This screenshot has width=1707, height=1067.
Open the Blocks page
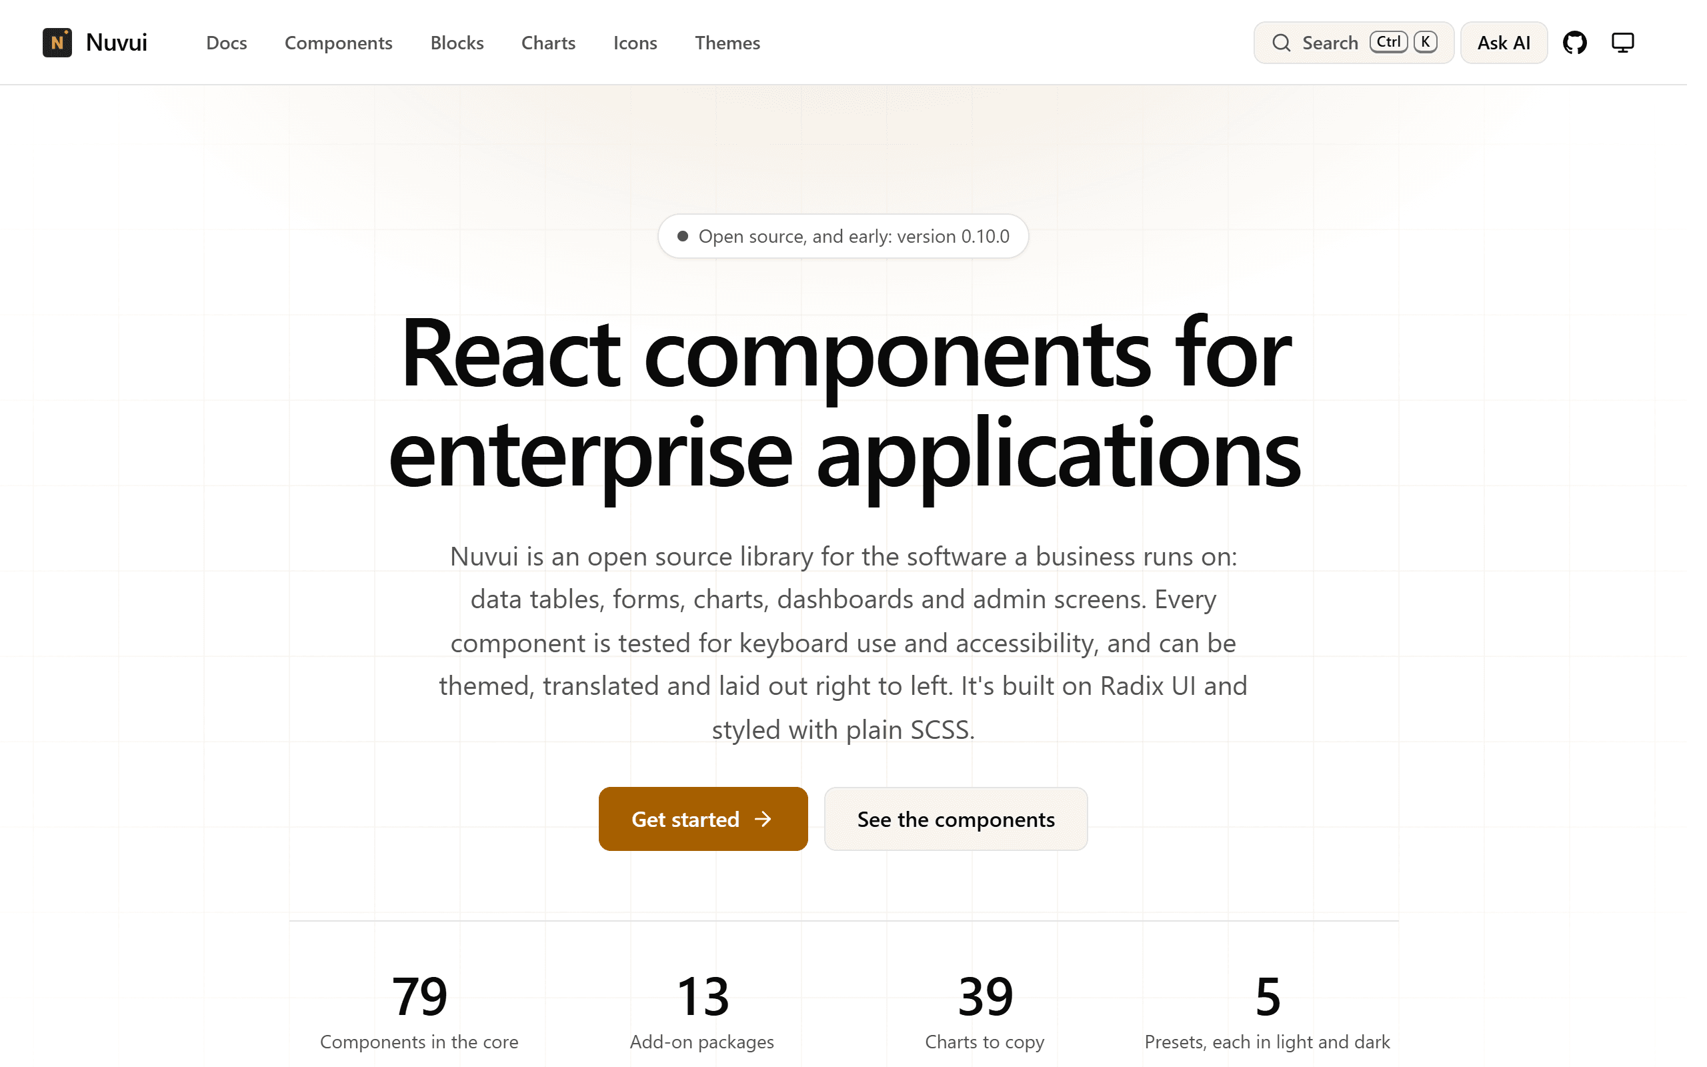pos(457,43)
